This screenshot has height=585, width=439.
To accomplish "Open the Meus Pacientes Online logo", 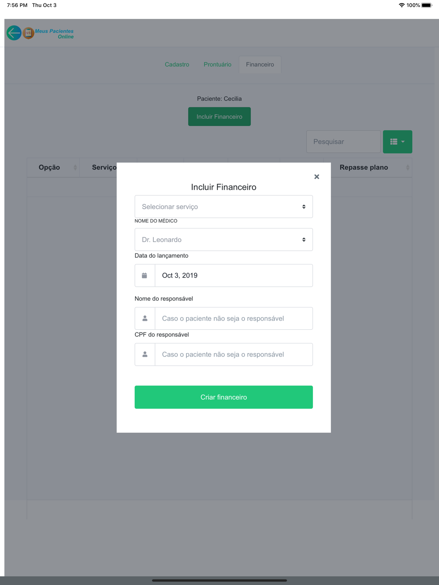I will 48,33.
